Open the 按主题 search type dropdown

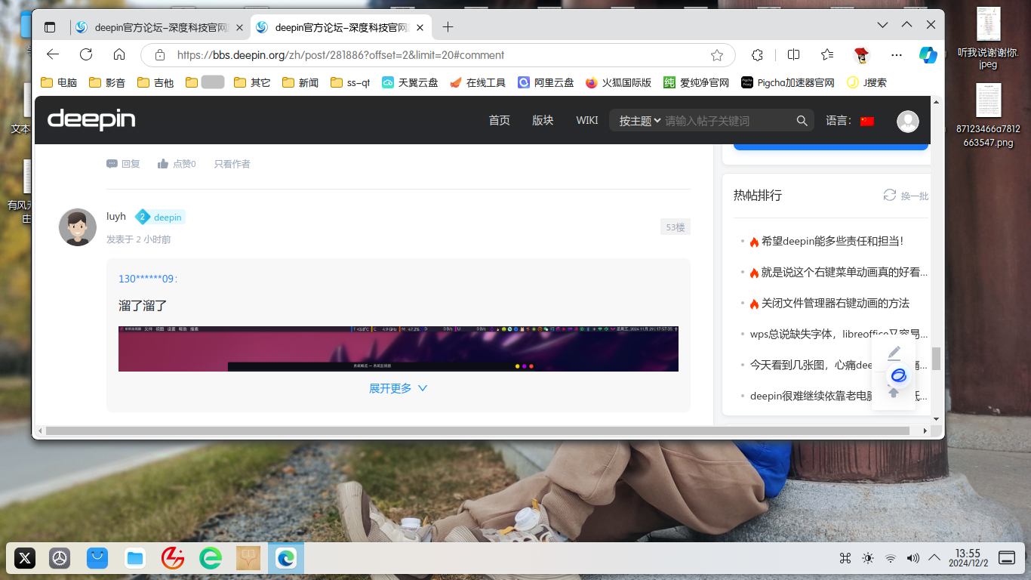pos(640,121)
